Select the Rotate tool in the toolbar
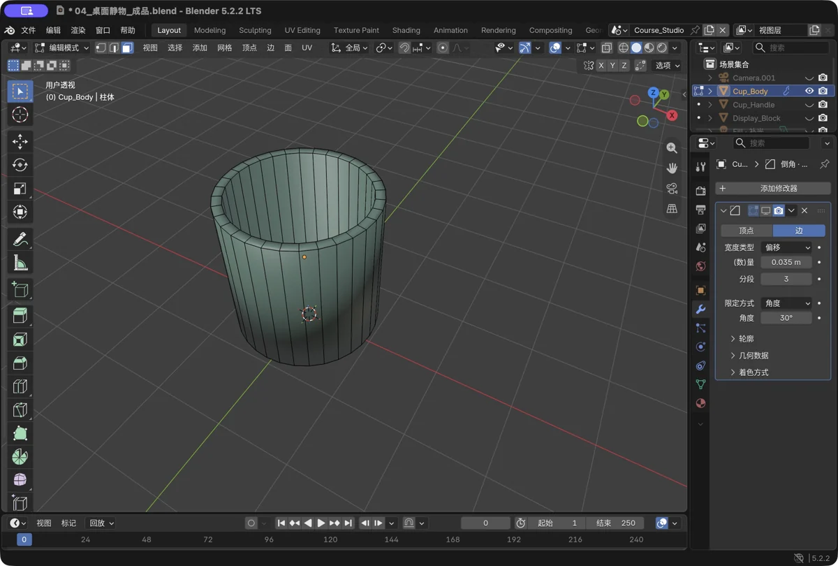The height and width of the screenshot is (566, 838). coord(20,165)
